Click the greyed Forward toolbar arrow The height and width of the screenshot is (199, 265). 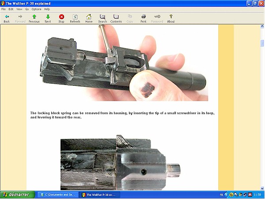pos(20,18)
